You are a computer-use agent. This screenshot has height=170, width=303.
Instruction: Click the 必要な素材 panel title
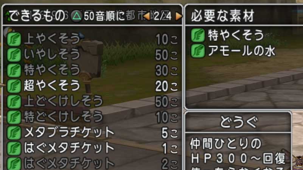pyautogui.click(x=222, y=16)
